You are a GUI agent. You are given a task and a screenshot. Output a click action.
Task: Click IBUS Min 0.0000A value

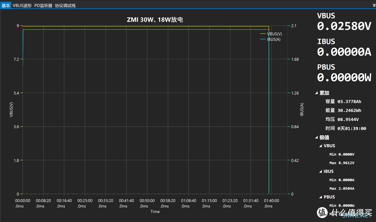pyautogui.click(x=346, y=180)
